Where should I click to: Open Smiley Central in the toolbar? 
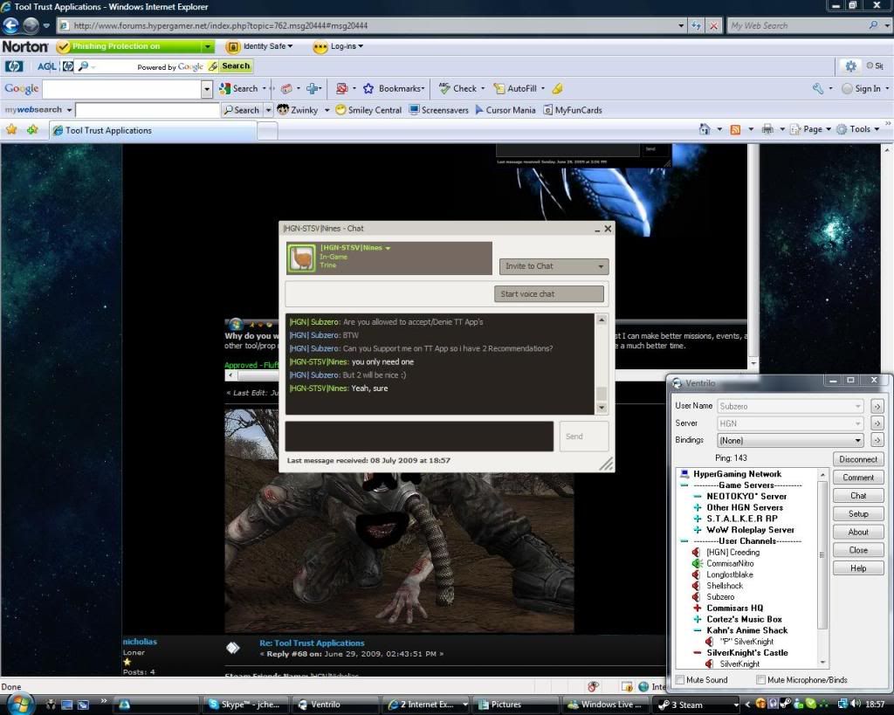click(368, 110)
